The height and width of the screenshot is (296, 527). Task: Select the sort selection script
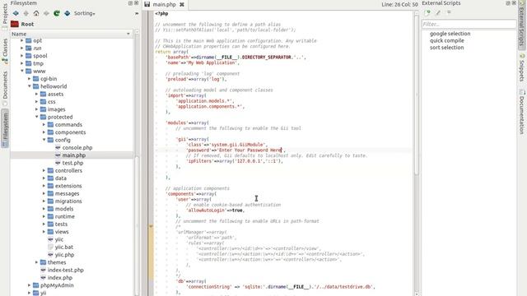[x=446, y=48]
